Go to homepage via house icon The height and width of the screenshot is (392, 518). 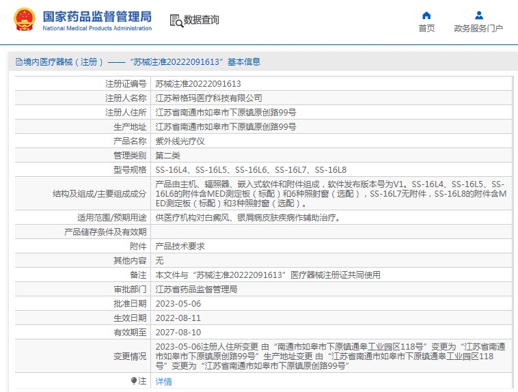426,16
